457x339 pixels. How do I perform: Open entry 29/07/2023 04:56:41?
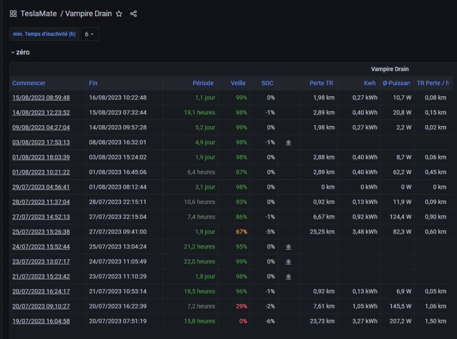[x=41, y=187]
